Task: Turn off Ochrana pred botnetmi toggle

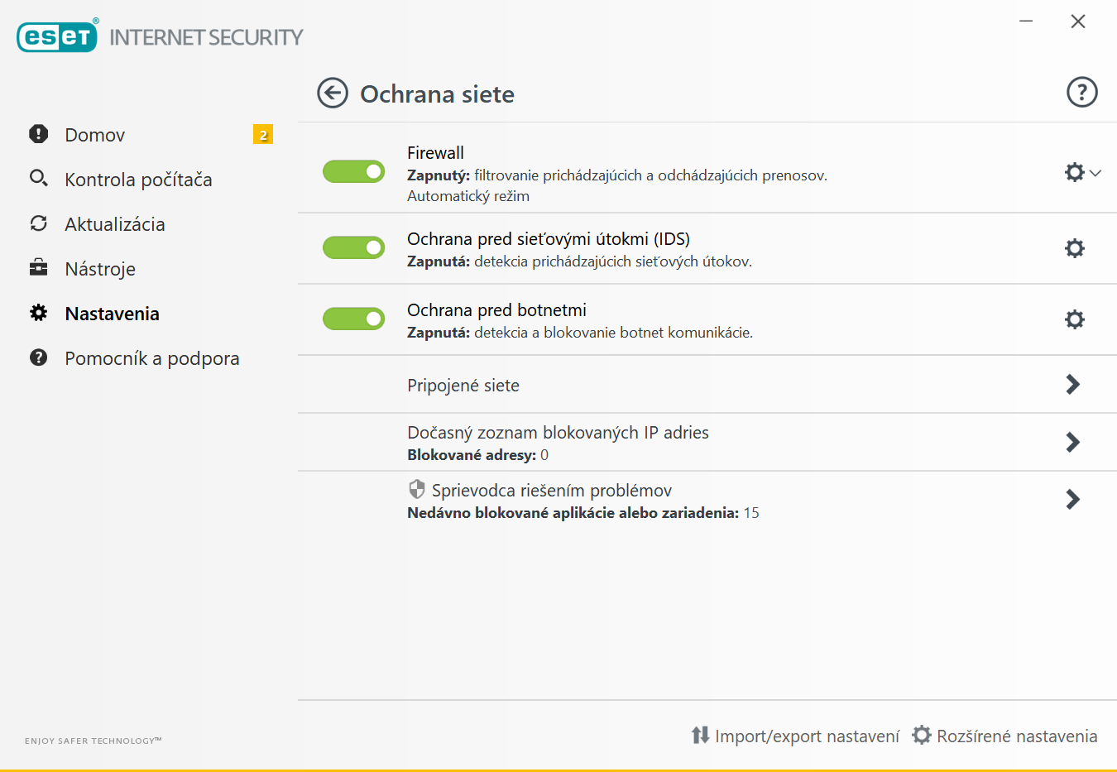Action: coord(354,319)
